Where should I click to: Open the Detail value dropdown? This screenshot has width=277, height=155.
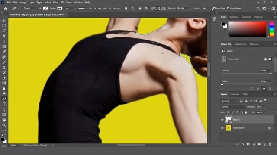click(x=211, y=9)
